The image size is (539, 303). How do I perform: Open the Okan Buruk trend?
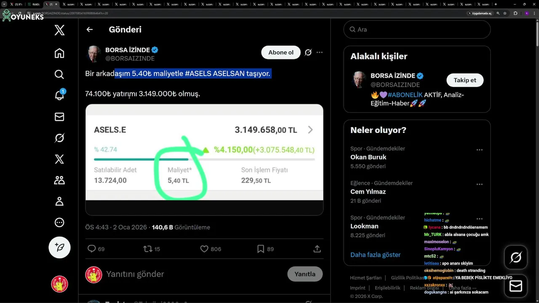368,157
